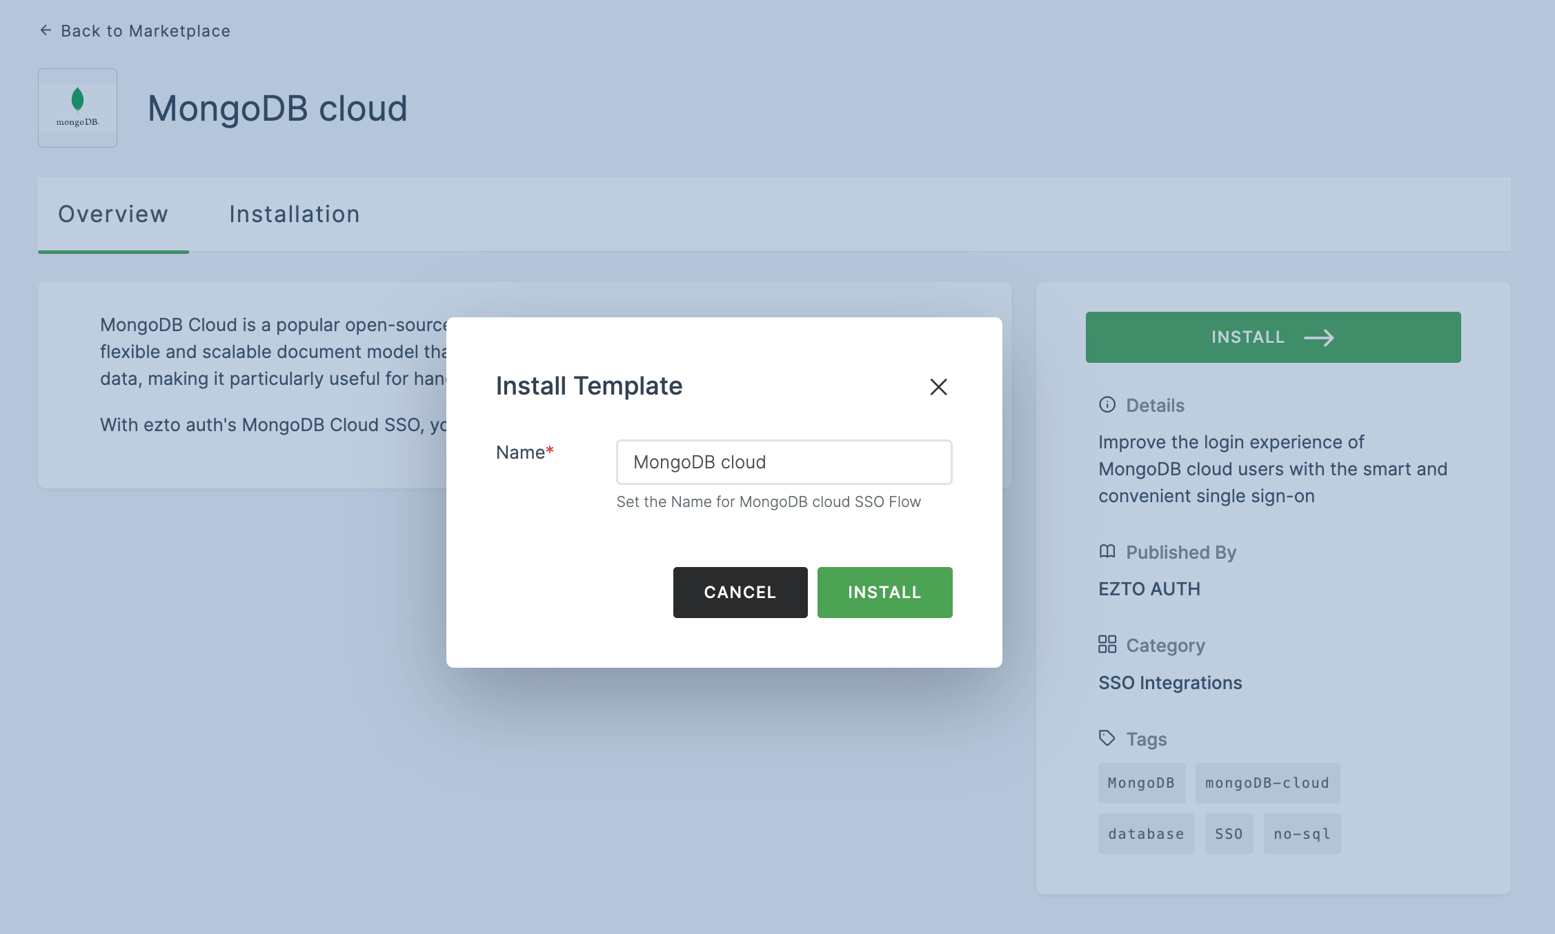Open the Overview tab
Viewport: 1555px width, 934px height.
pyautogui.click(x=113, y=215)
